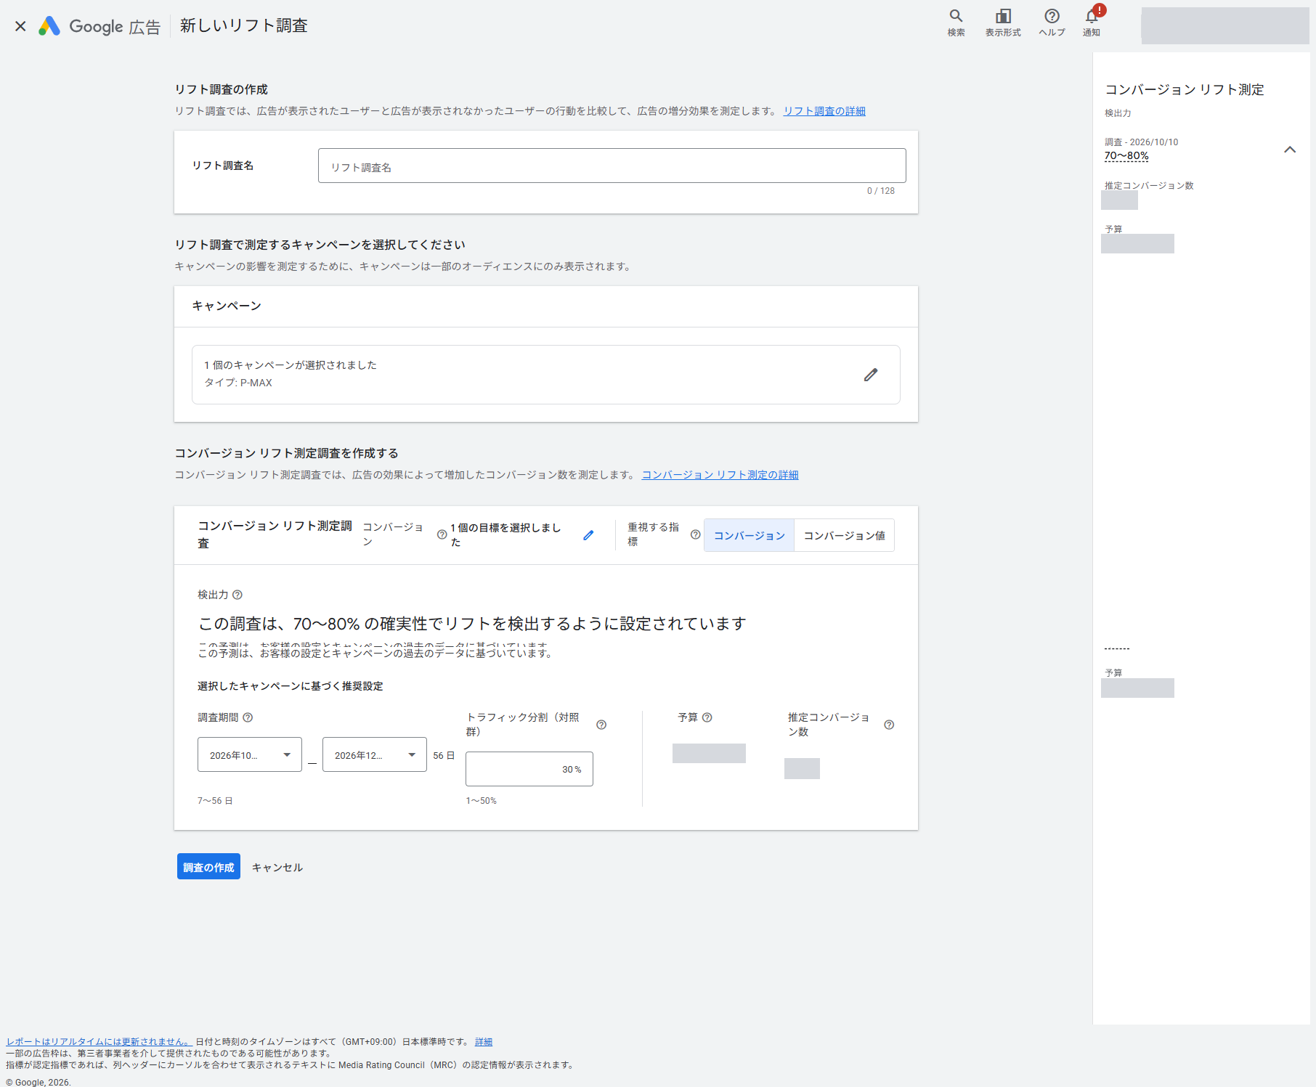Image resolution: width=1316 pixels, height=1087 pixels.
Task: Open the 通知 notifications bell
Action: tap(1092, 23)
